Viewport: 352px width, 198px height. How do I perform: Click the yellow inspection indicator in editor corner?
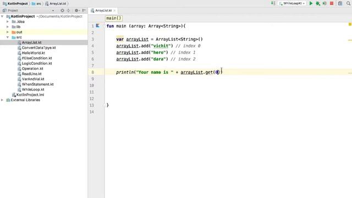click(x=350, y=24)
